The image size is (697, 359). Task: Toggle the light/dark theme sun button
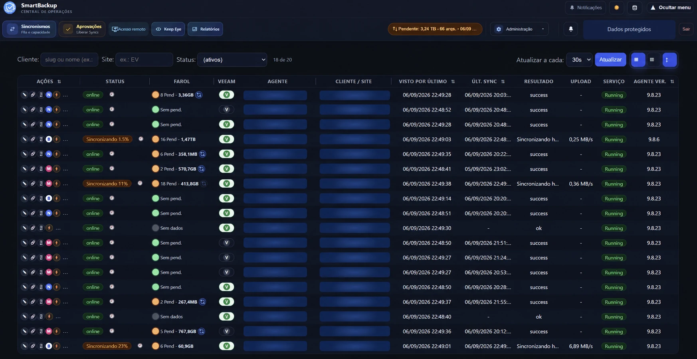[x=616, y=8]
